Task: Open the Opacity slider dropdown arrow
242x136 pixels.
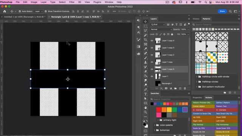Action: (188, 29)
